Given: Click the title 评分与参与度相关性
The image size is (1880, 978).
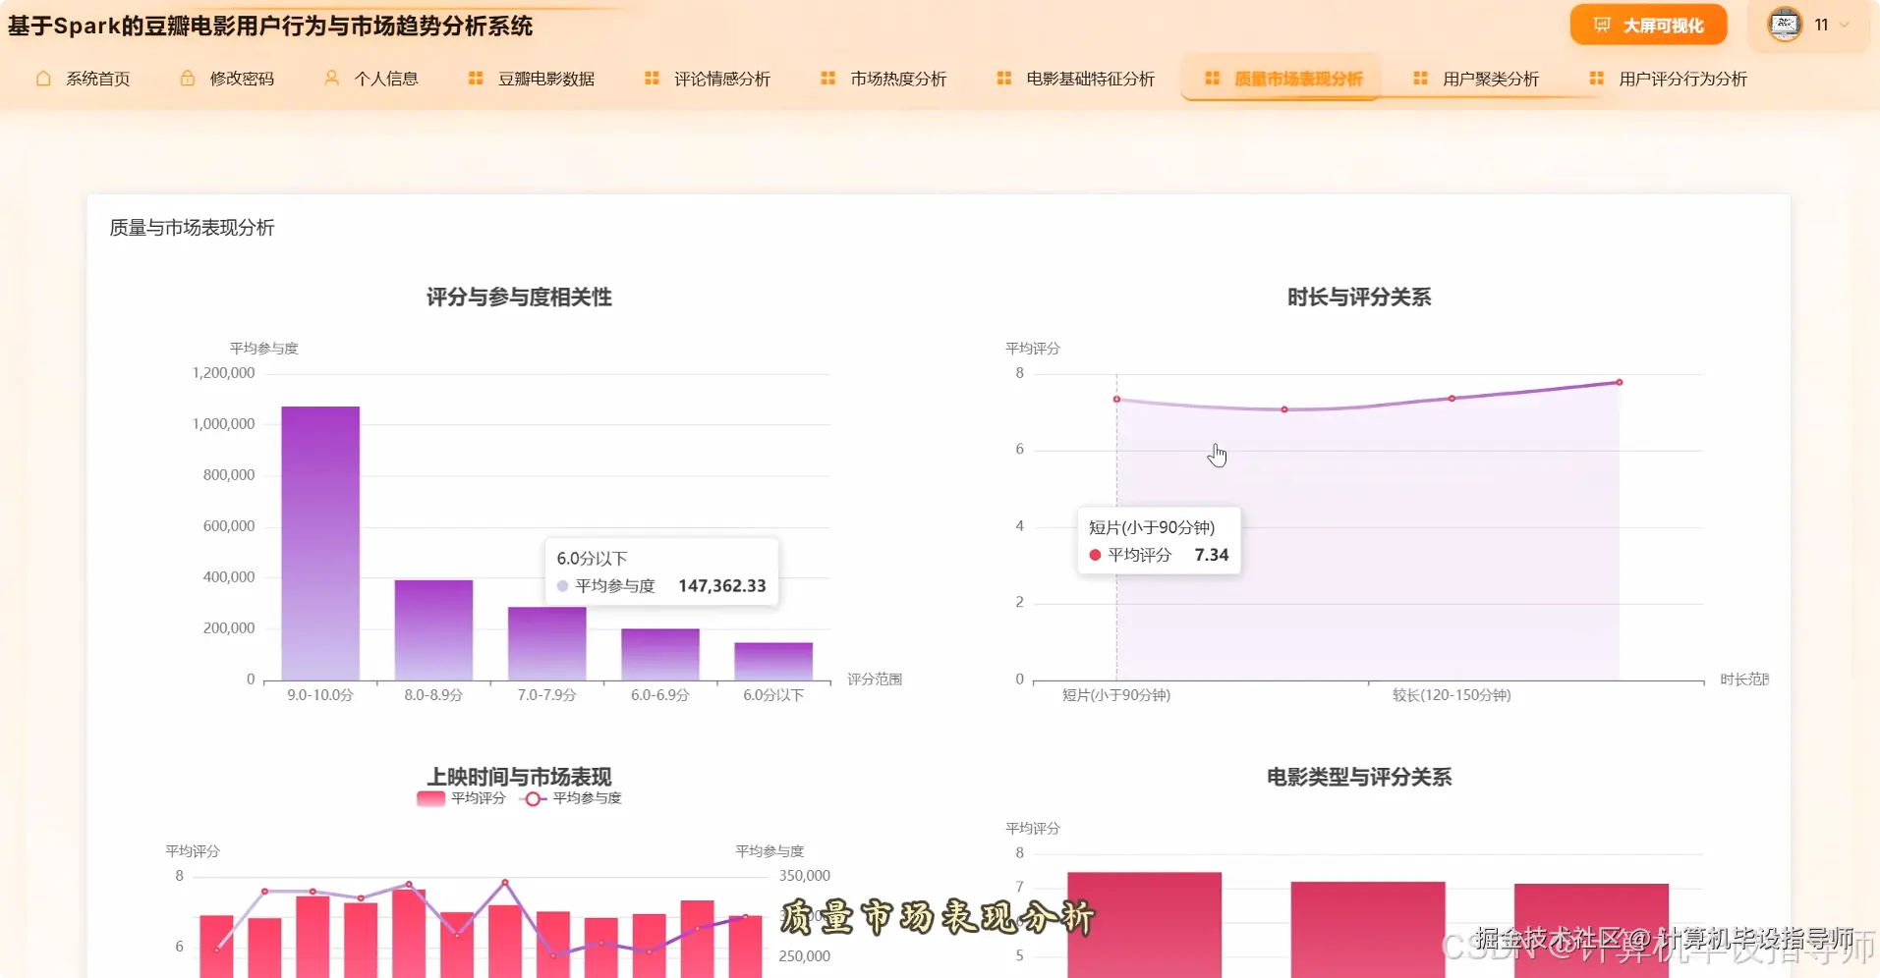Looking at the screenshot, I should click(x=519, y=298).
